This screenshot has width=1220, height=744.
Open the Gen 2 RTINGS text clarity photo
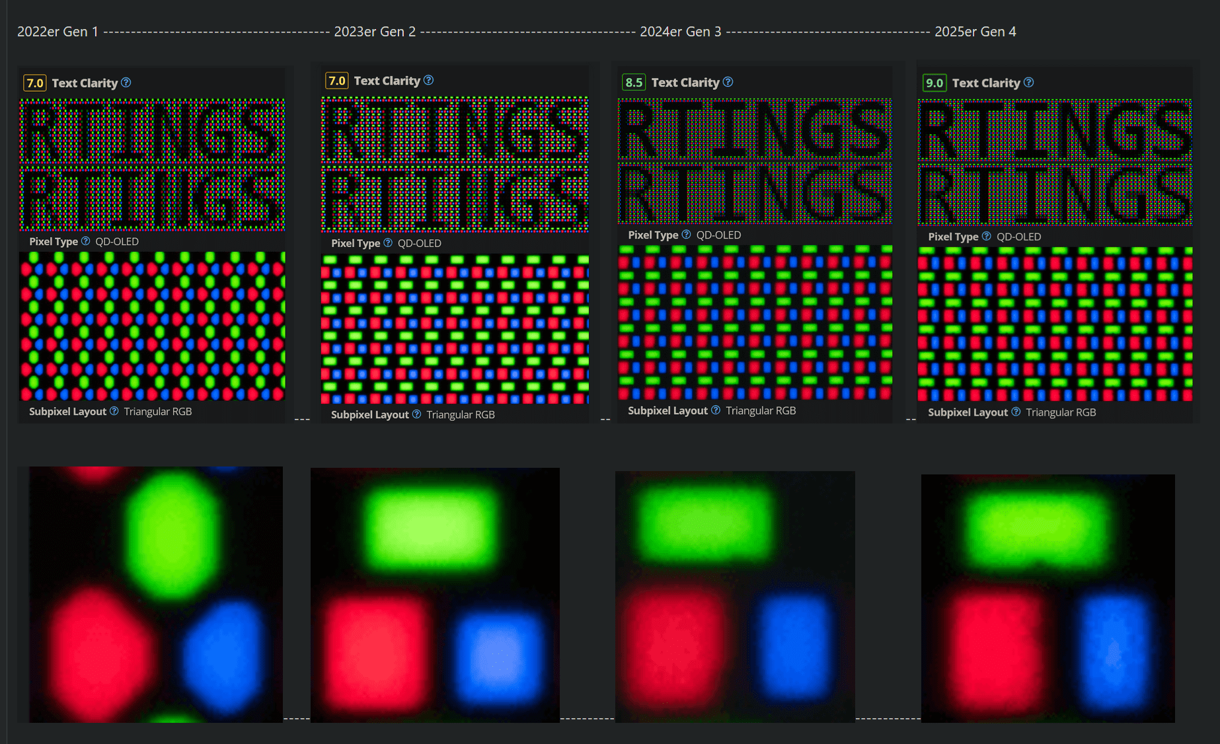click(455, 165)
